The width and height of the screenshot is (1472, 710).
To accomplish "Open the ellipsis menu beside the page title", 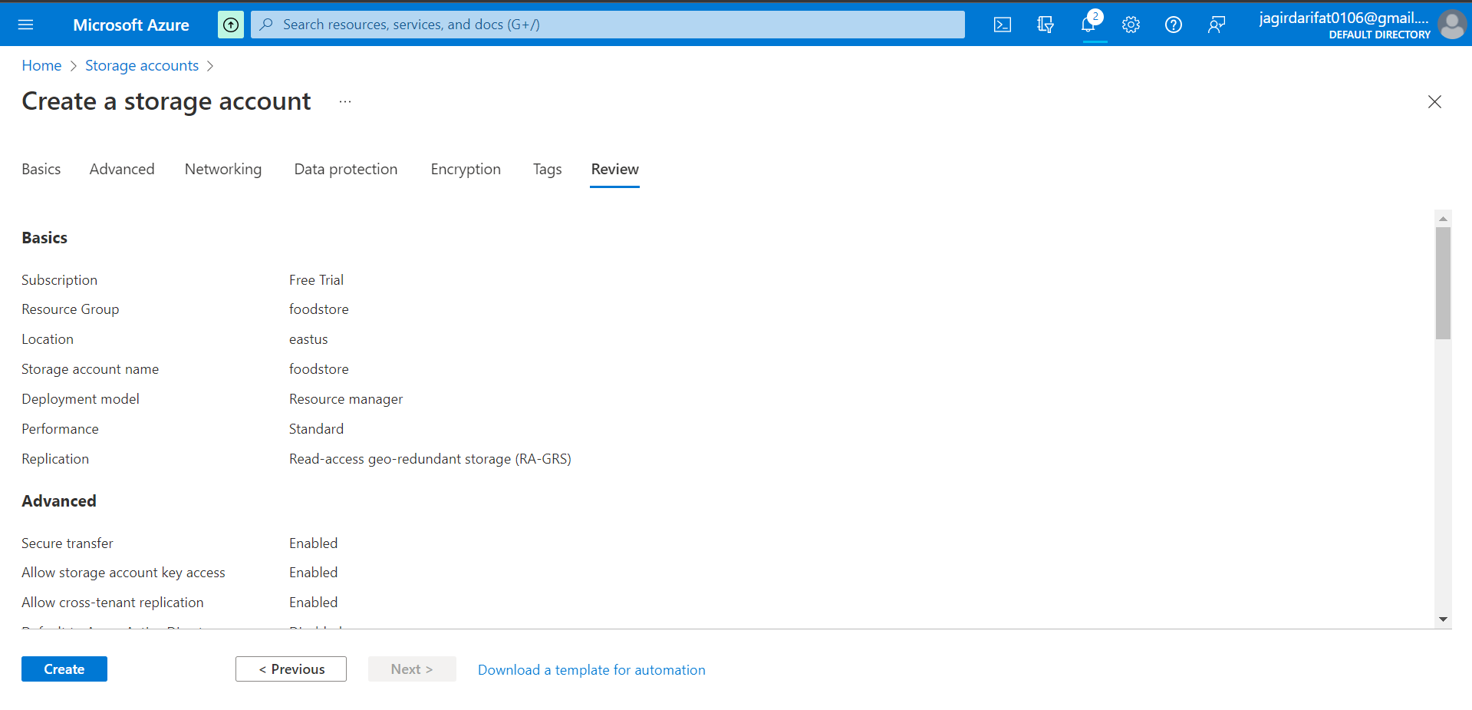I will [x=344, y=101].
